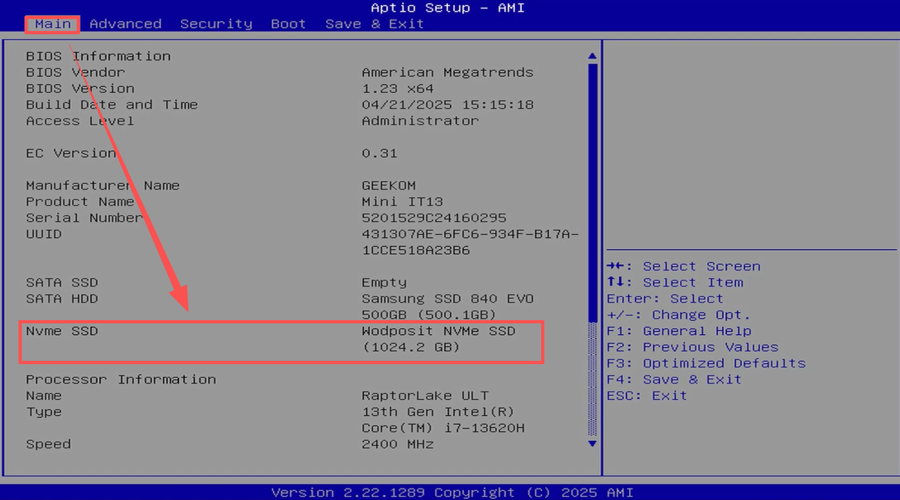900x500 pixels.
Task: Click the scroll up arrow in scrollbar
Action: pyautogui.click(x=592, y=56)
